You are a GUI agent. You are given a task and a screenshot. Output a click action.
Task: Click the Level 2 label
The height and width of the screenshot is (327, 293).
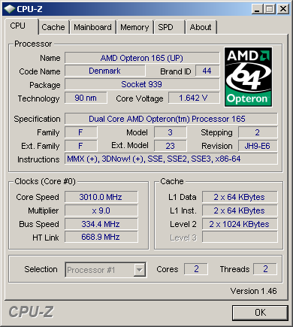click(x=183, y=224)
